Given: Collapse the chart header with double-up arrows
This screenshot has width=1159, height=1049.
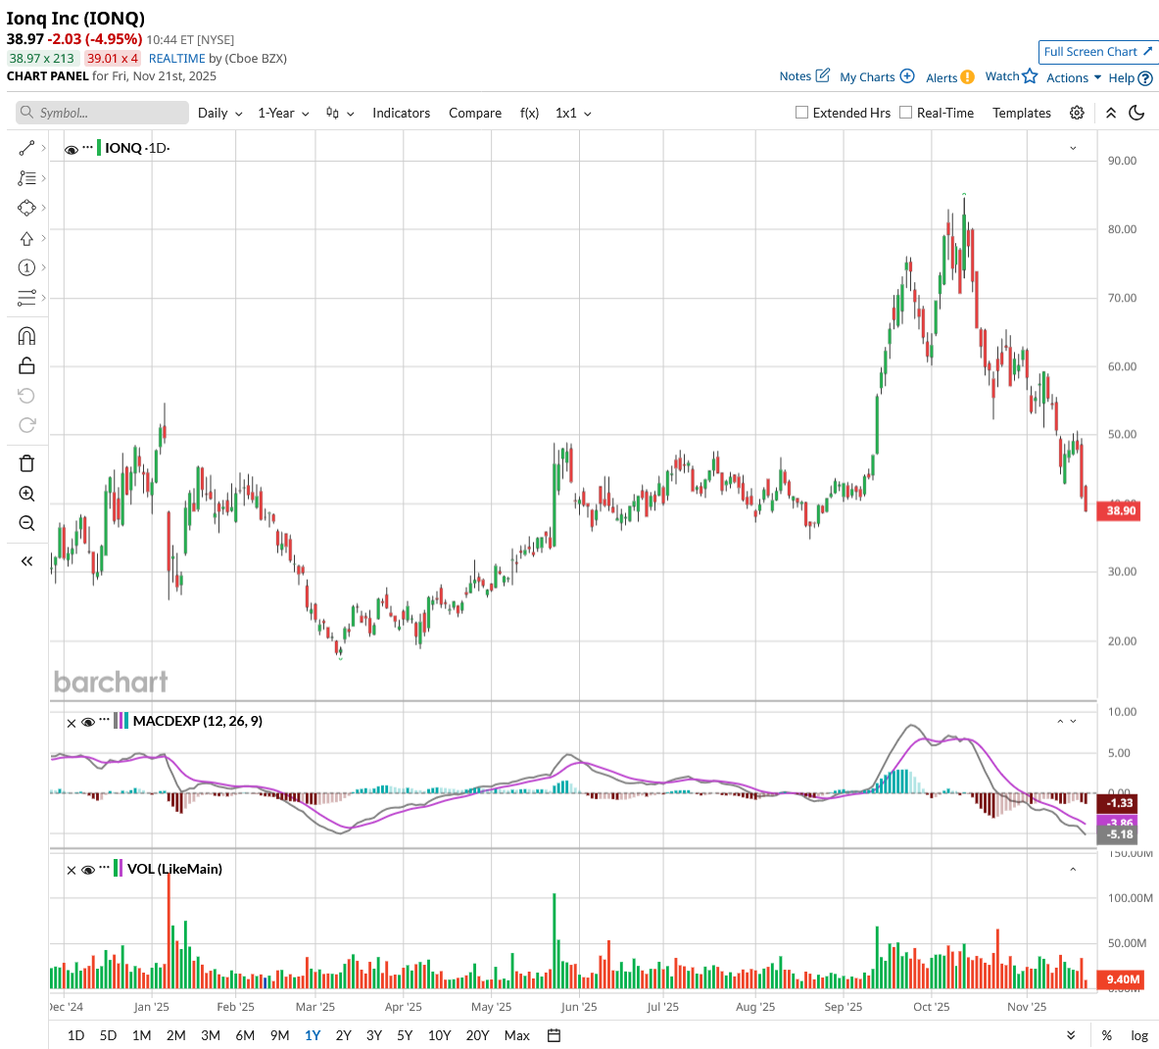Looking at the screenshot, I should 1110,113.
